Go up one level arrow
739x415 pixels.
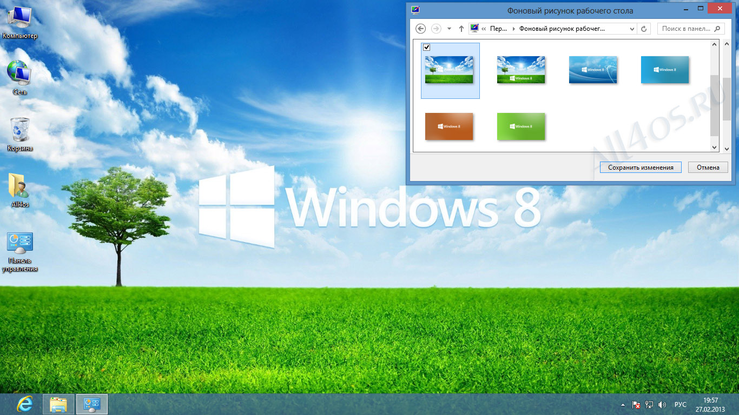pos(461,29)
